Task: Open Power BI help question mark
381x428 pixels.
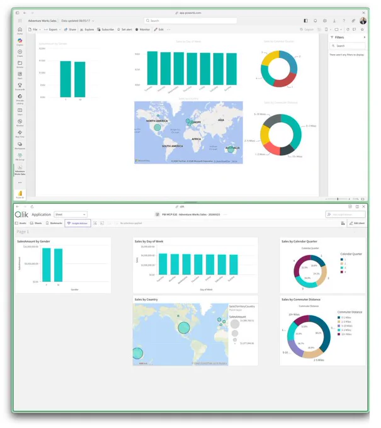Action: coord(344,21)
